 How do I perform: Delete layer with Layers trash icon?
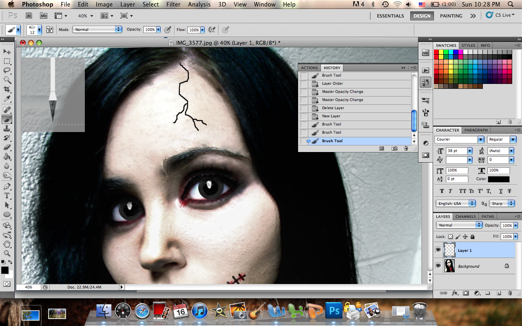(509, 293)
